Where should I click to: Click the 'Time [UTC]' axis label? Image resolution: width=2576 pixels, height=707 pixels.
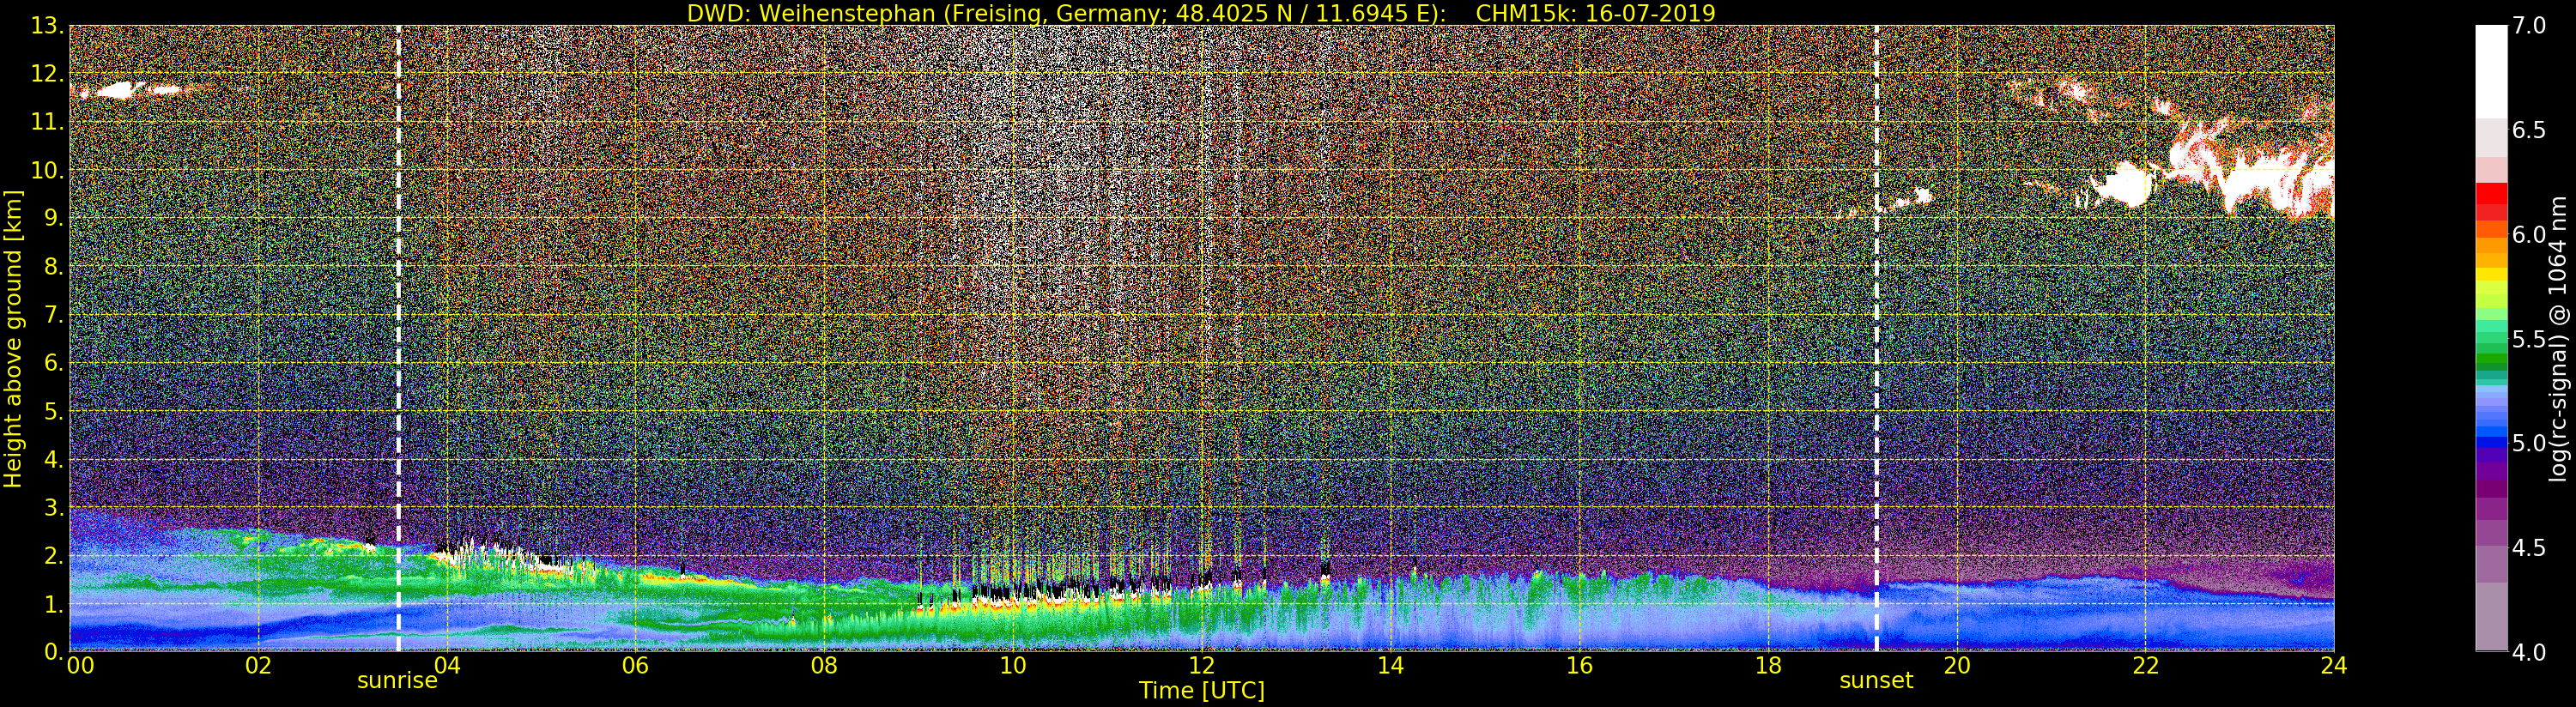point(1201,690)
